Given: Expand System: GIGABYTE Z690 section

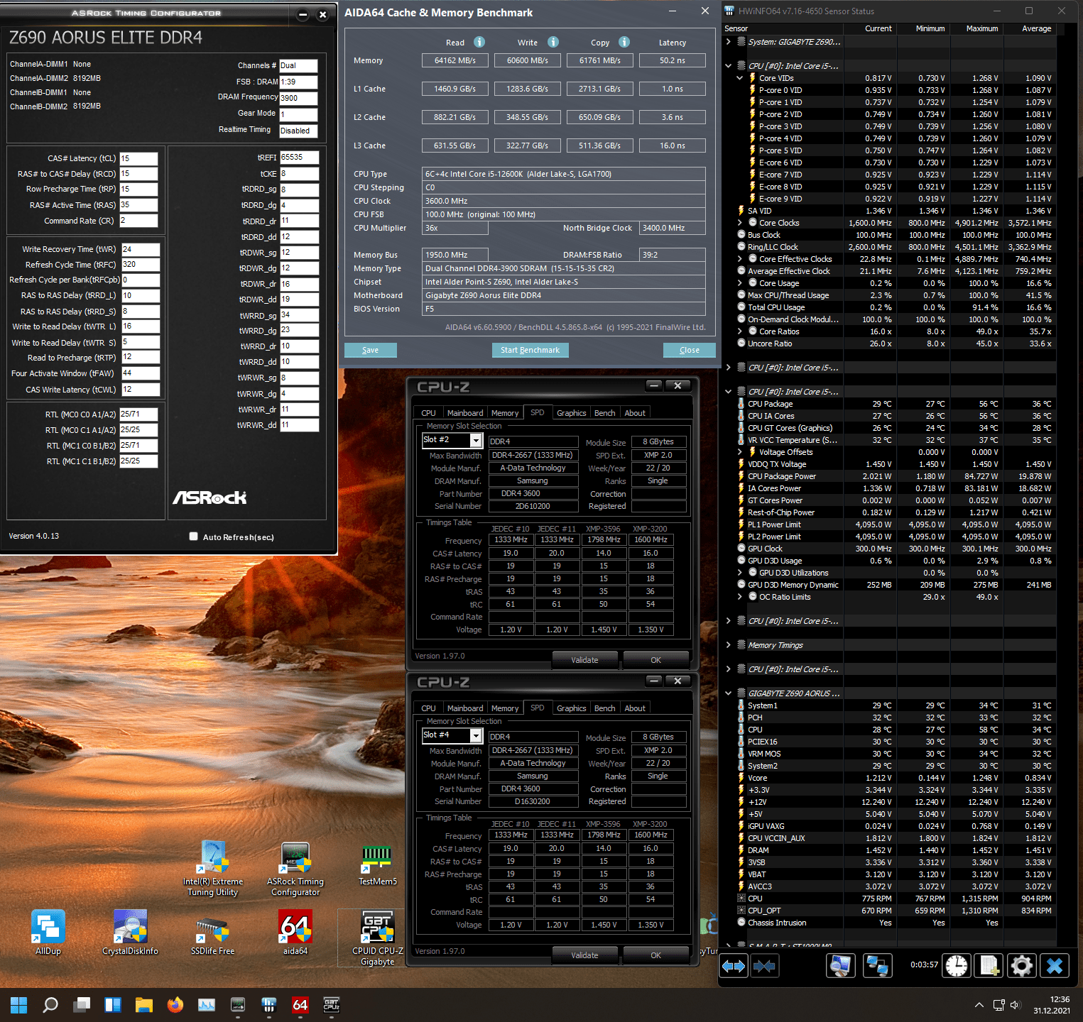Looking at the screenshot, I should pos(728,42).
